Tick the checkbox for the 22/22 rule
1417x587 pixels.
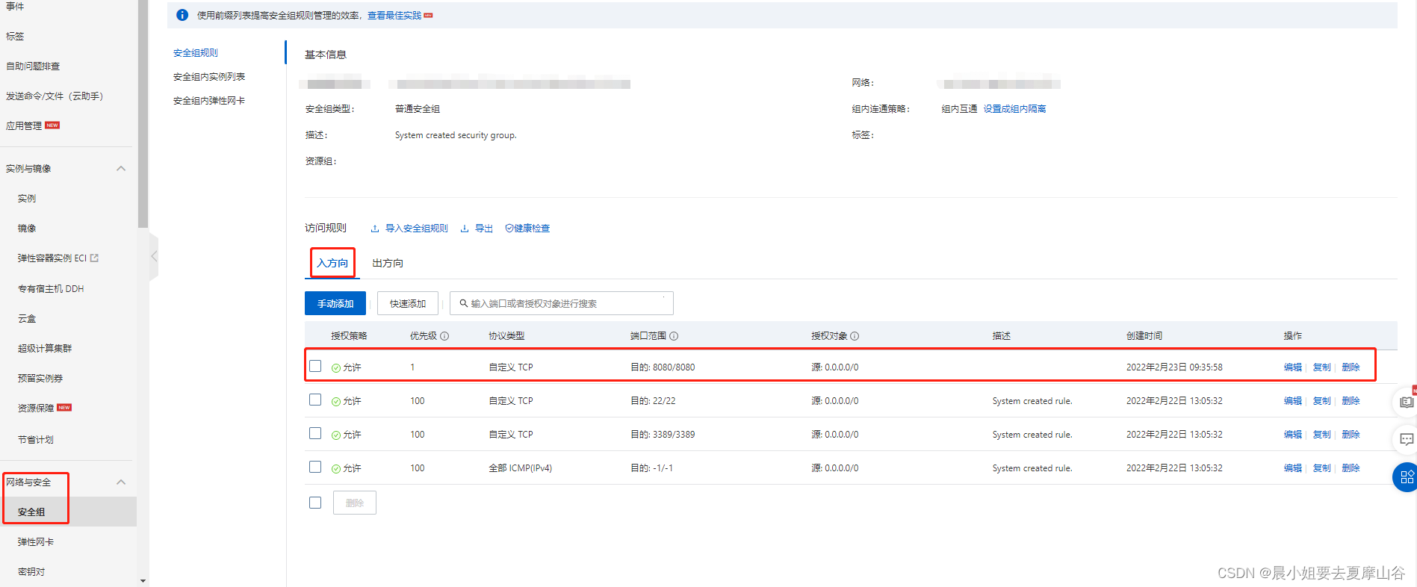click(x=315, y=400)
